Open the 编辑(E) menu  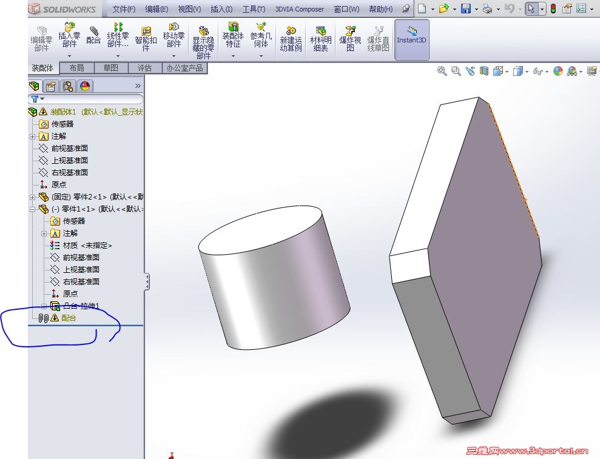(157, 9)
